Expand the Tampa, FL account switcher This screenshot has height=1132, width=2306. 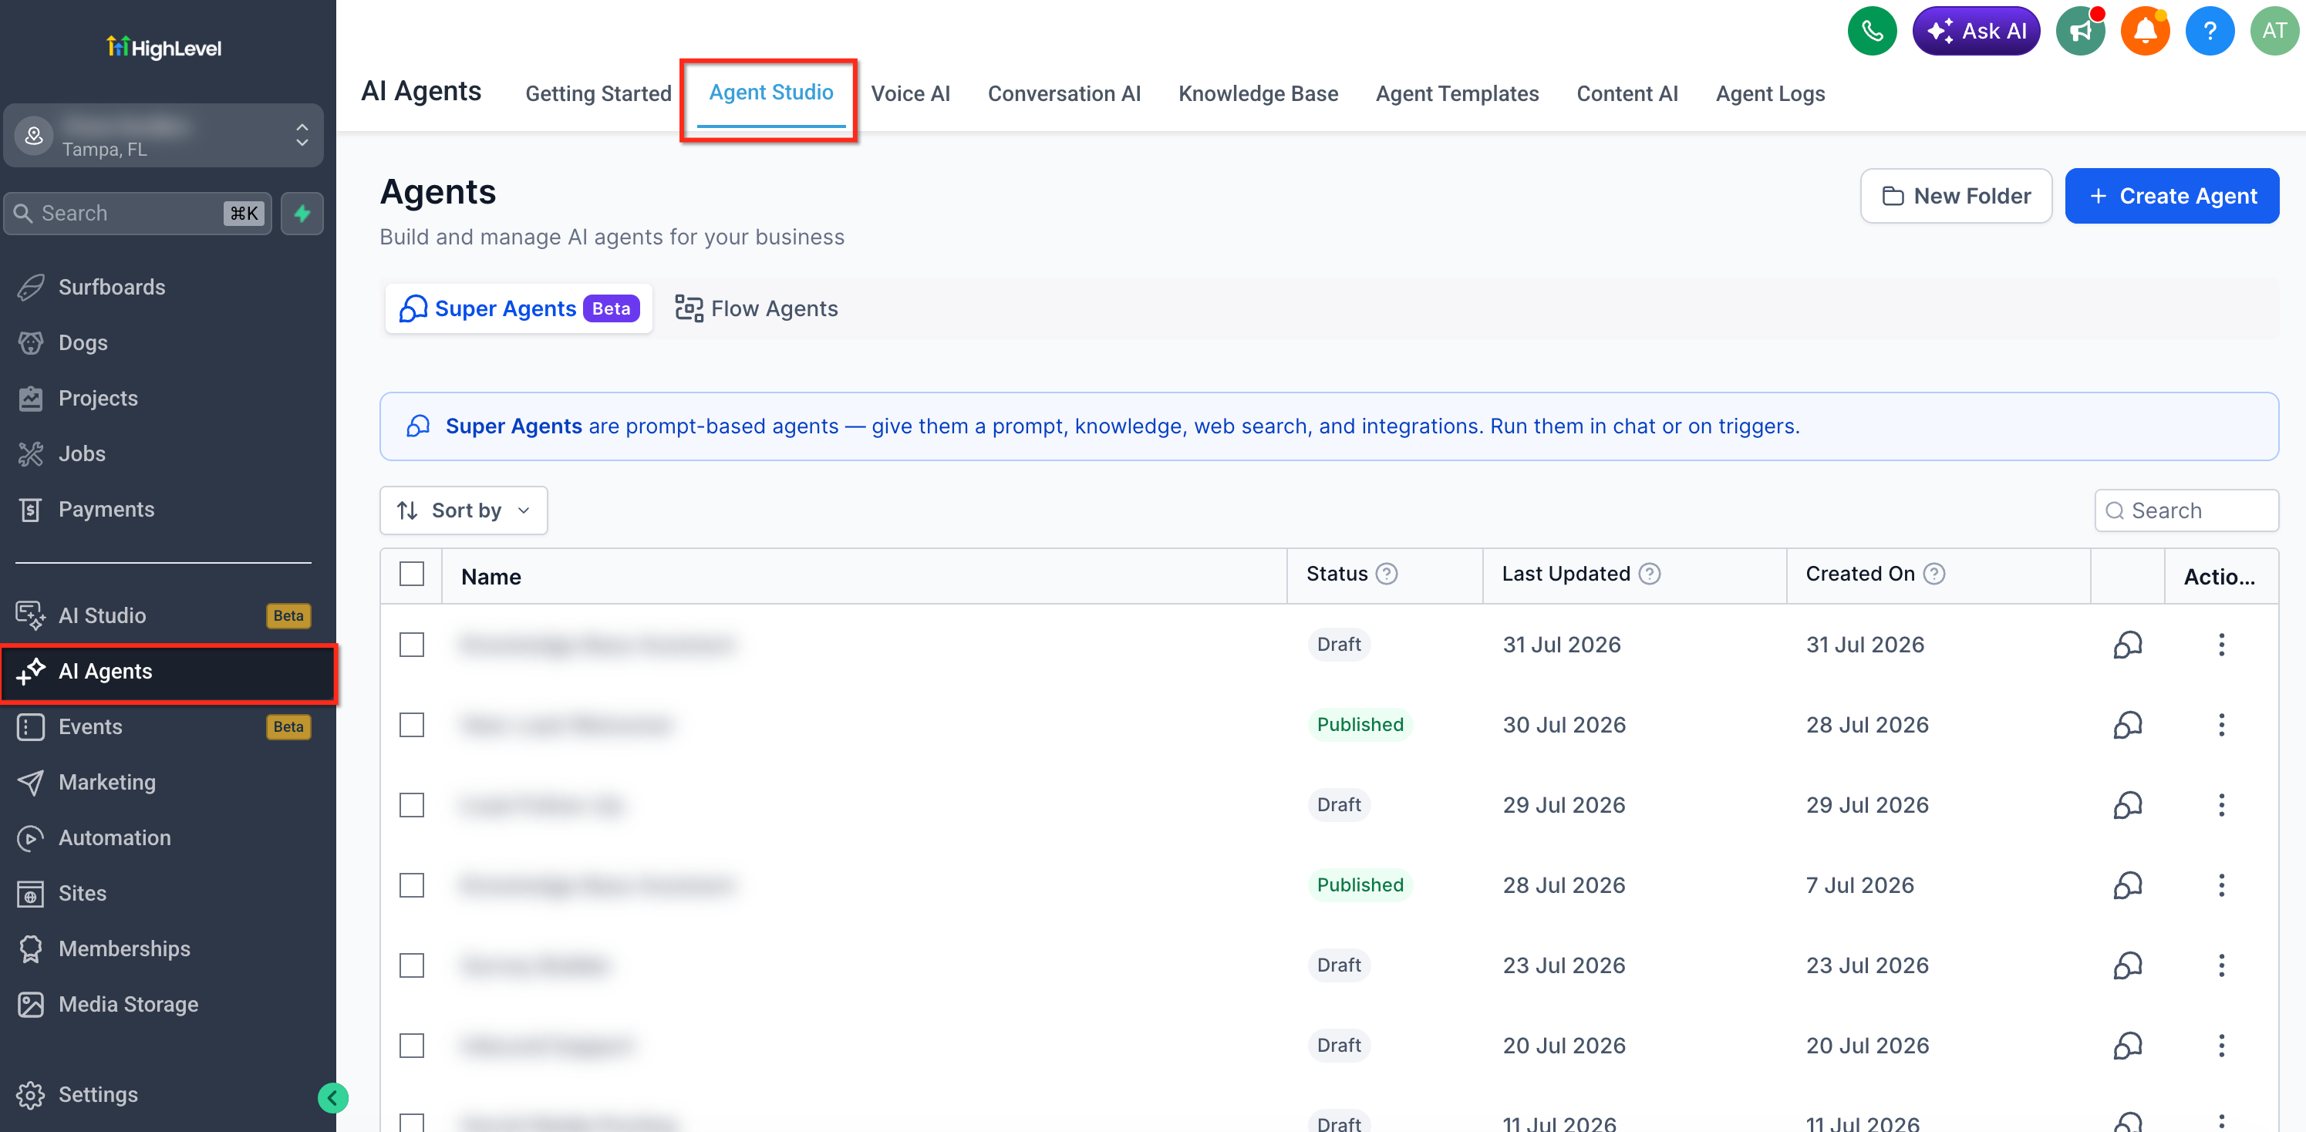[164, 135]
